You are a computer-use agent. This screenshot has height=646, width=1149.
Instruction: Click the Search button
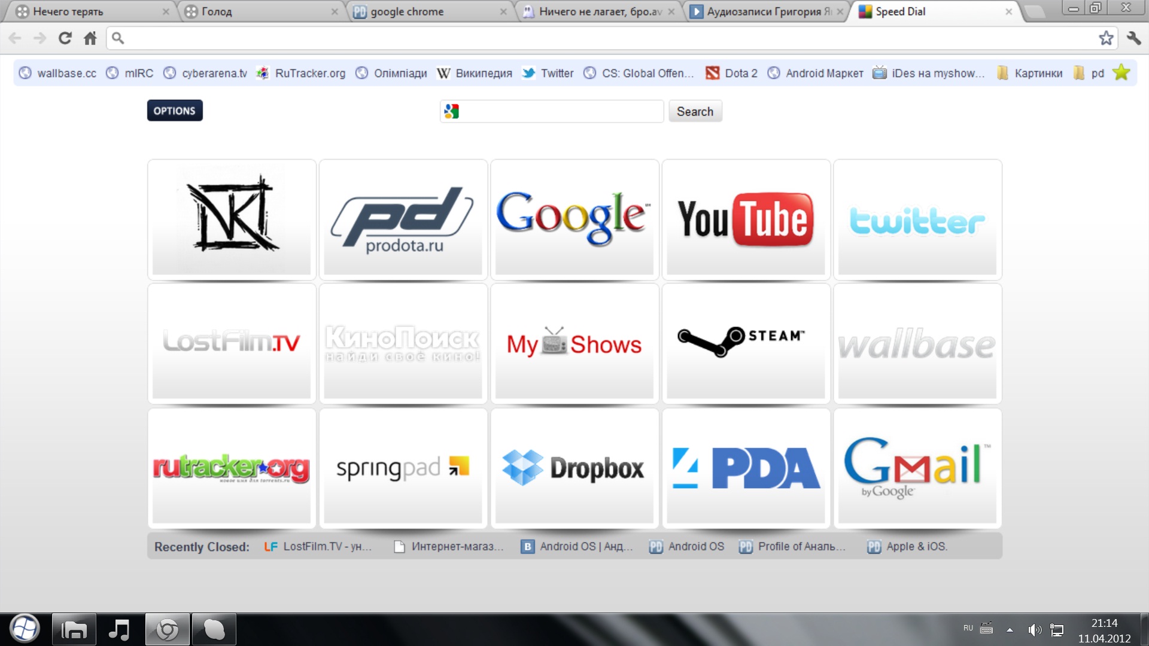click(x=695, y=111)
